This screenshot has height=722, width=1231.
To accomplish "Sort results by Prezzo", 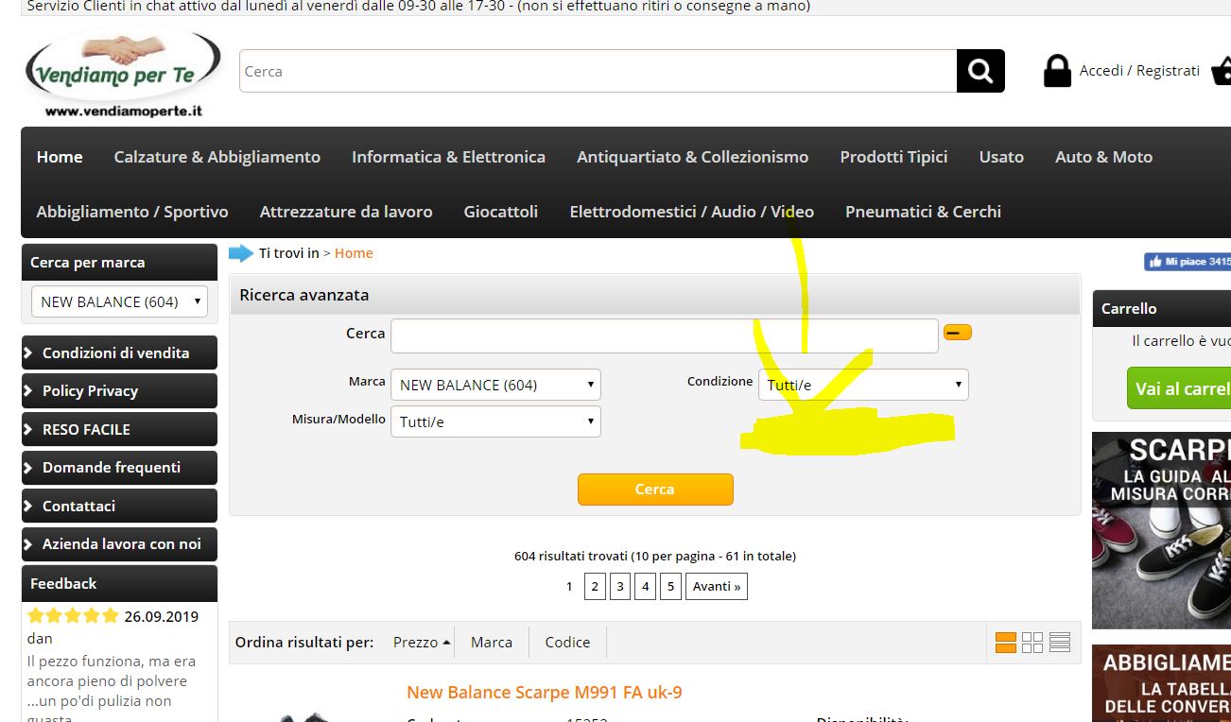I will [x=422, y=642].
